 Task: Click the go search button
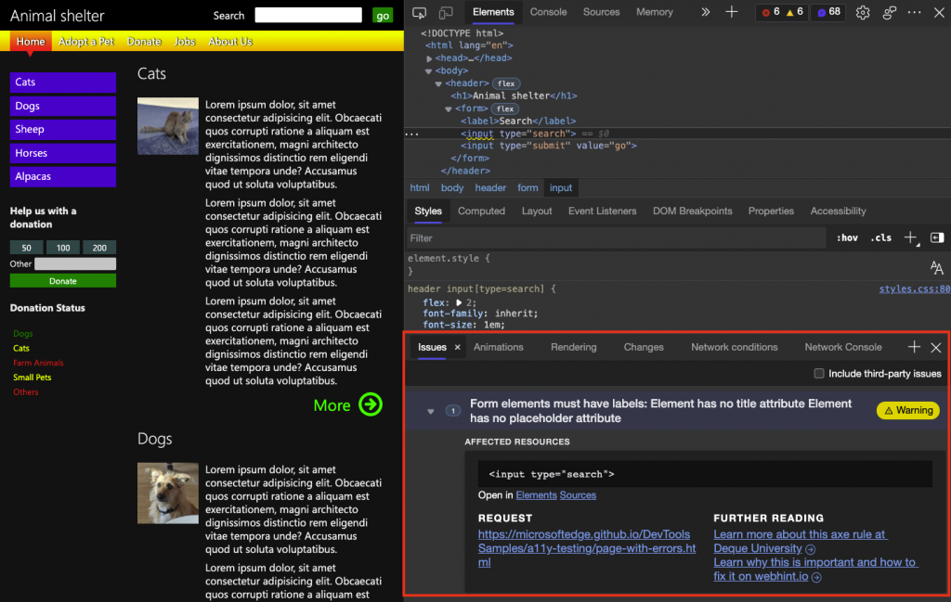click(383, 15)
